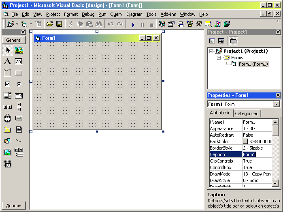Open the Add-Ins menu

(x=168, y=14)
